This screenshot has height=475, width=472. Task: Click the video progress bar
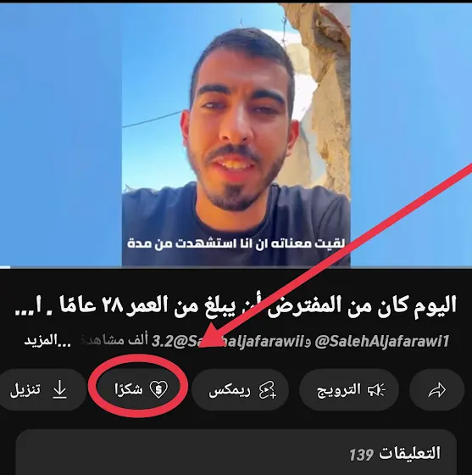point(236,267)
